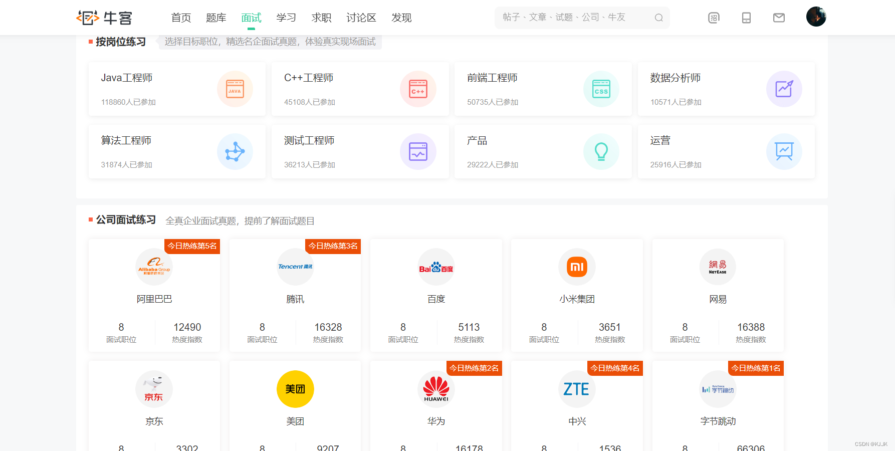Click the HUAWEI logo
Viewport: 895px width, 451px height.
[x=436, y=389]
